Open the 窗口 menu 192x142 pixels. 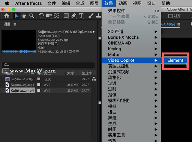(151, 3)
